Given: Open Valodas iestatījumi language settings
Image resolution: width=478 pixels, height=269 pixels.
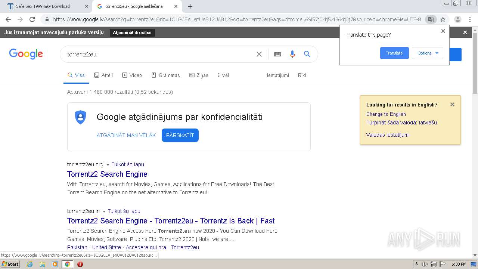Looking at the screenshot, I should pyautogui.click(x=388, y=135).
